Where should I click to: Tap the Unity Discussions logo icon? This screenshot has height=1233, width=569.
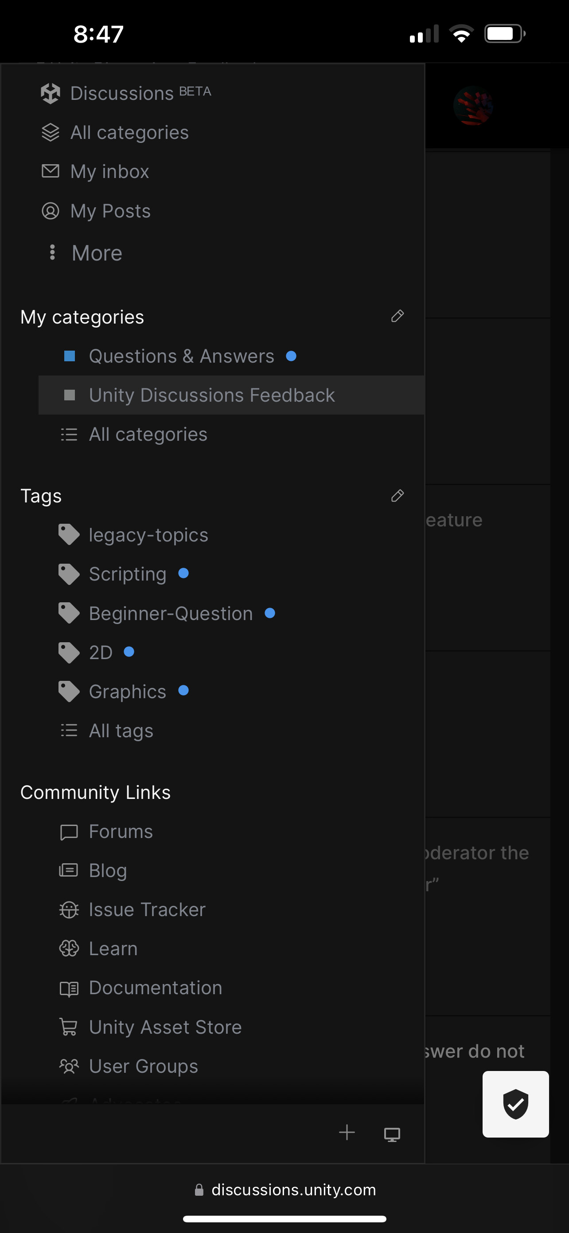(51, 93)
